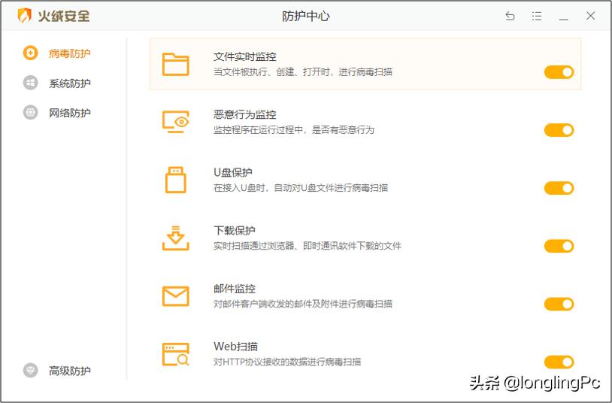
Task: Click the U盘保护 title
Action: [x=233, y=172]
